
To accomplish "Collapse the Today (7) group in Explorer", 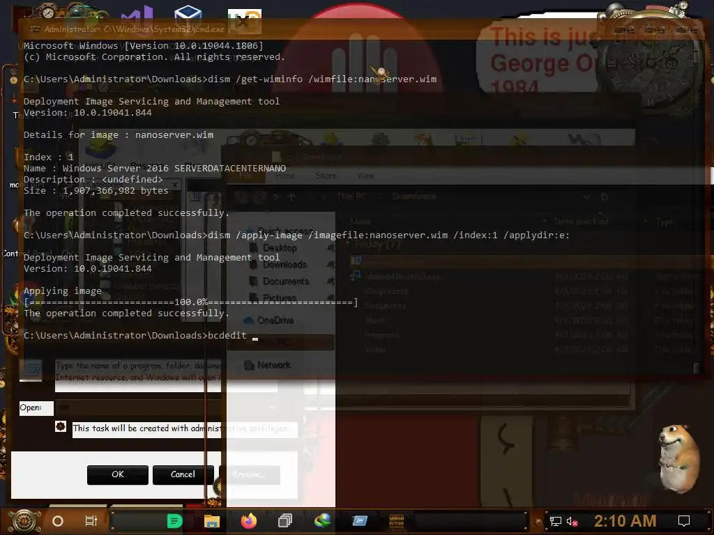I will click(349, 245).
